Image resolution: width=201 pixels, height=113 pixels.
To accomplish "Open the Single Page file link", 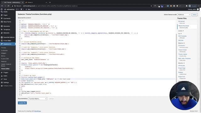I will coord(182,68).
